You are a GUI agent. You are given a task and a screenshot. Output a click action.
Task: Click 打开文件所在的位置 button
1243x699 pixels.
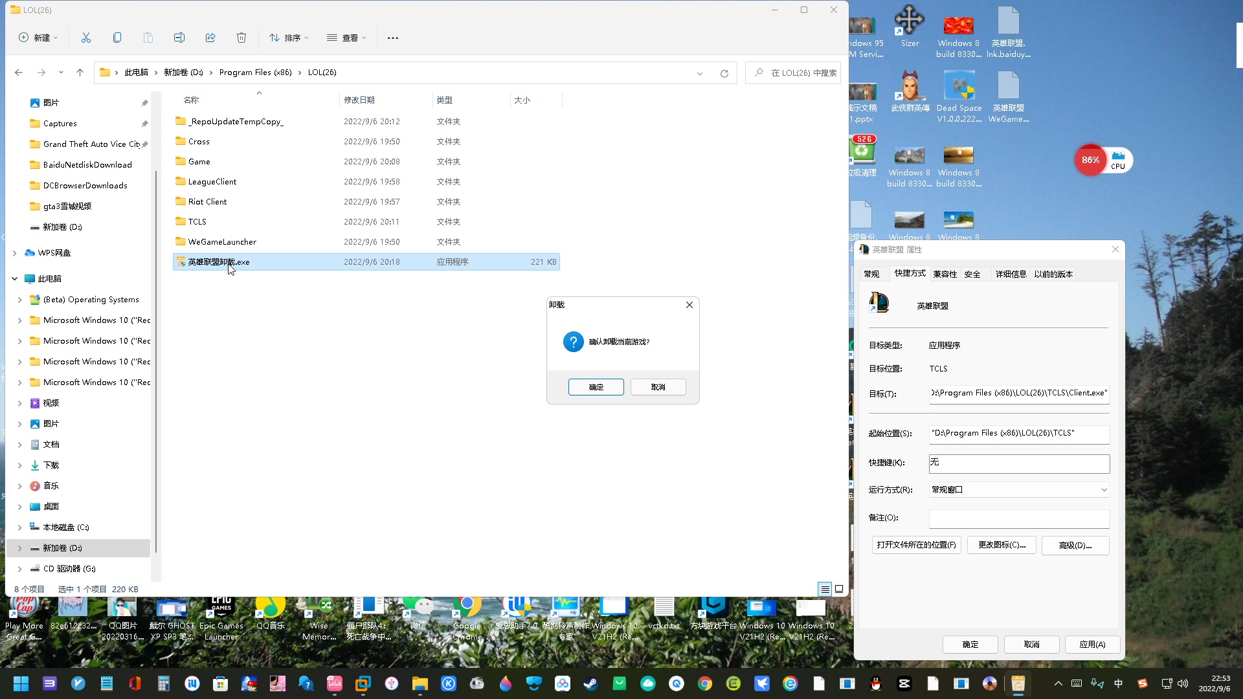pos(917,545)
